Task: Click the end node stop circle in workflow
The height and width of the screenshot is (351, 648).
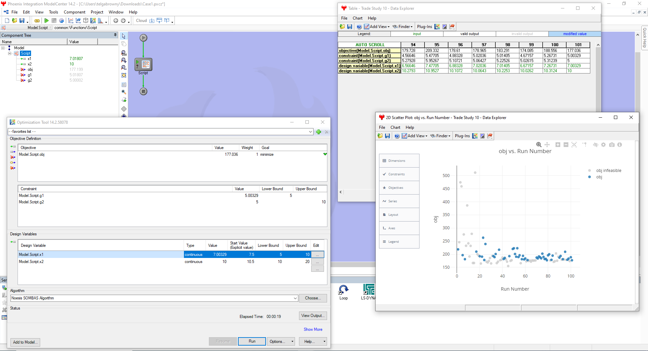Action: click(x=143, y=91)
